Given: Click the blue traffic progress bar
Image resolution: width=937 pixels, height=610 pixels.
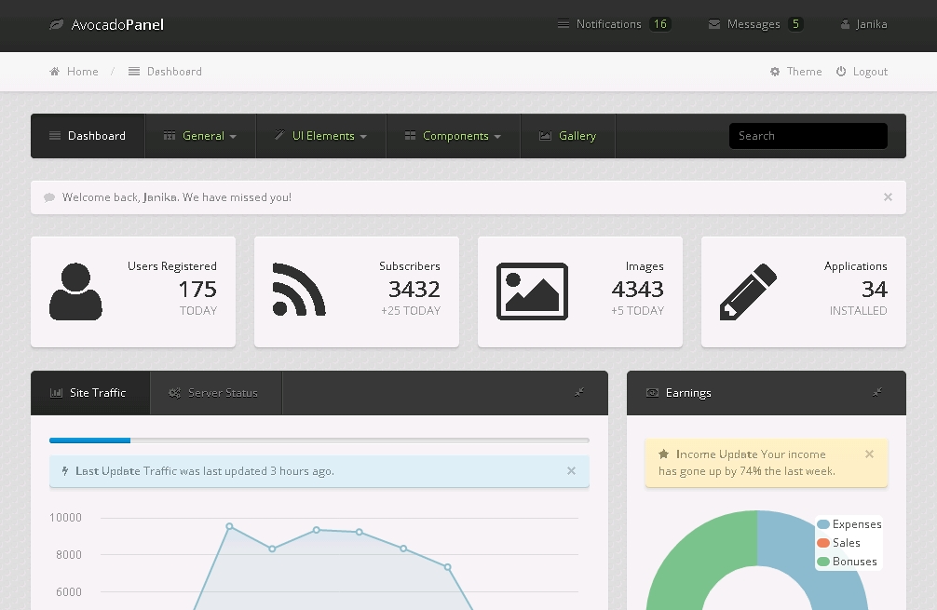Looking at the screenshot, I should point(90,441).
